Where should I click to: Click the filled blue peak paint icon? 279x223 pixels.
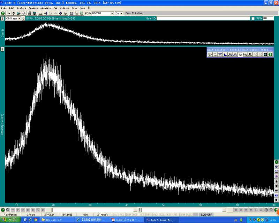coord(225,54)
